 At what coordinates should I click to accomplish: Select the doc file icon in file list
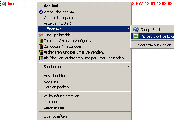point(3,4)
